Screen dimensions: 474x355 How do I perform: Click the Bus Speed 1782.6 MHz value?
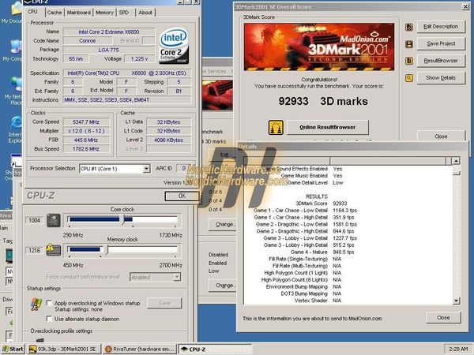coord(86,149)
